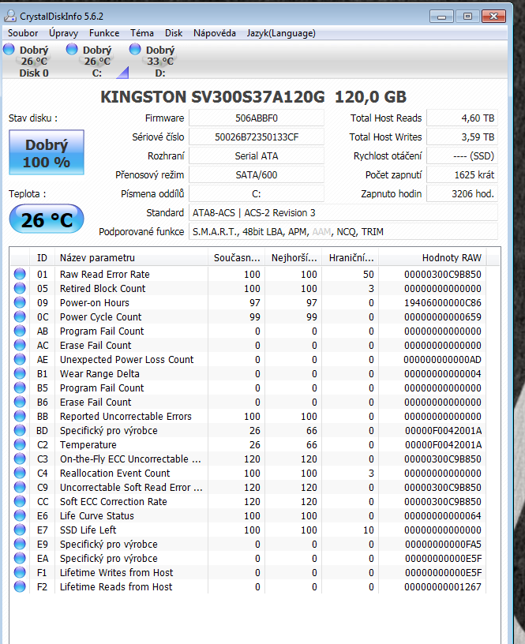
Task: Click status icon for Temperature row
Action: [20, 444]
